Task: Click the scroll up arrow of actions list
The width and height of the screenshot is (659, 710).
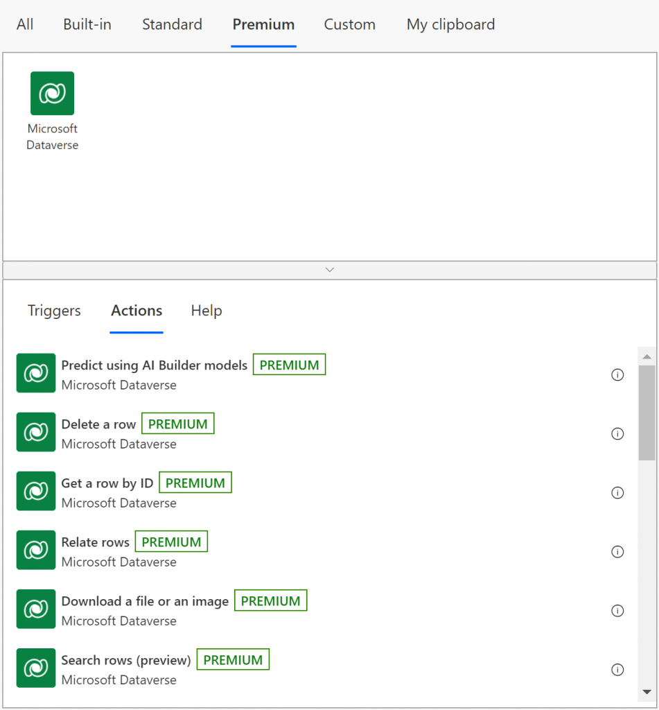Action: [647, 357]
